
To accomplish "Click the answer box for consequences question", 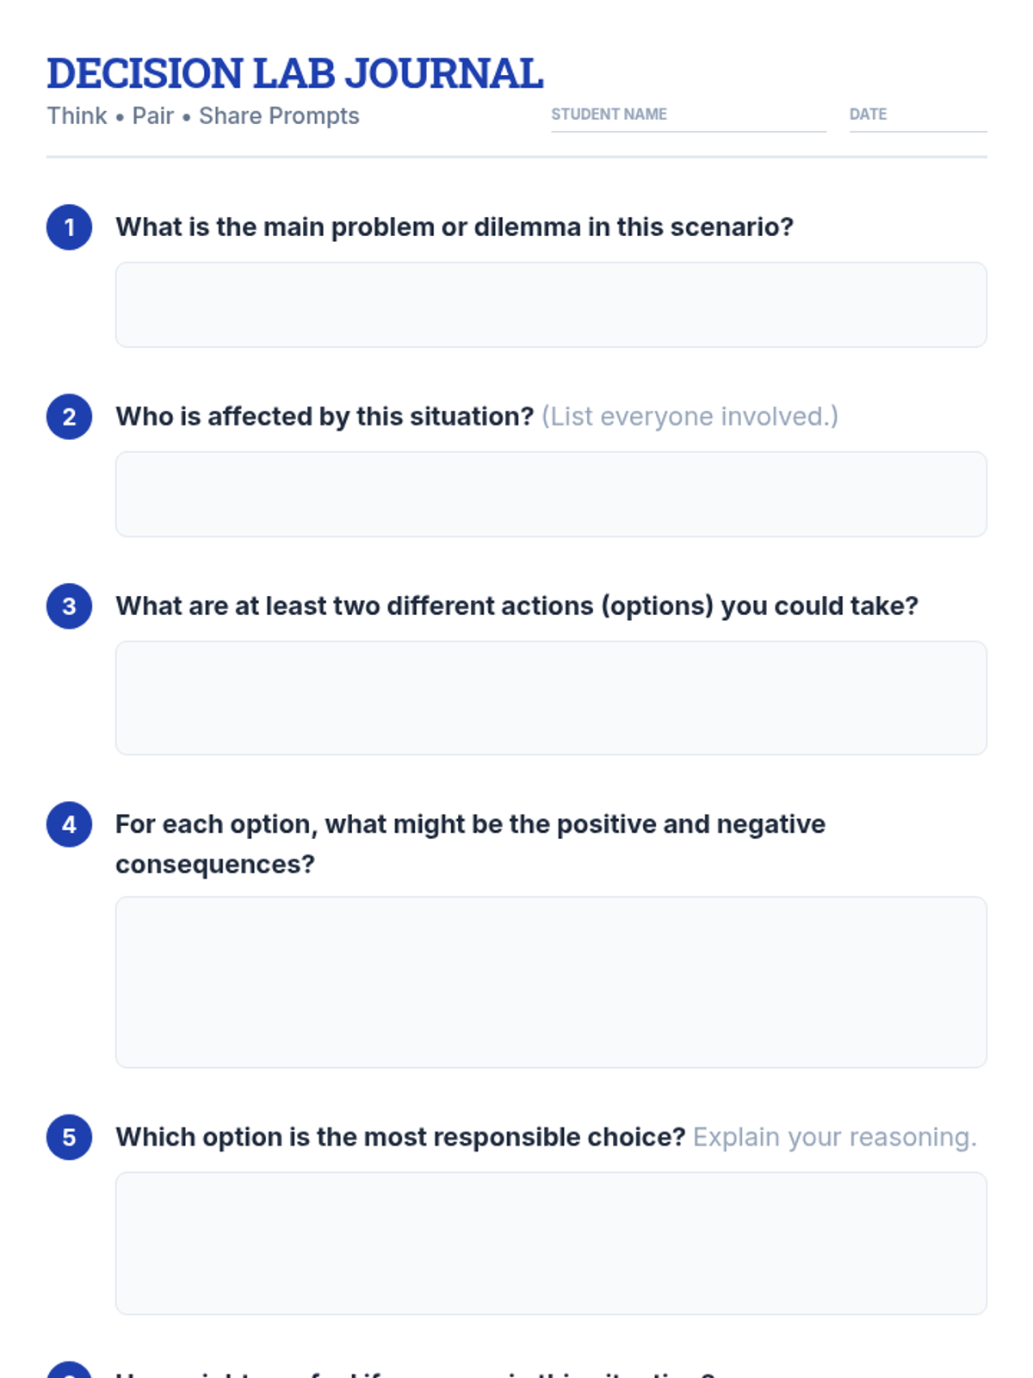I will pos(551,982).
